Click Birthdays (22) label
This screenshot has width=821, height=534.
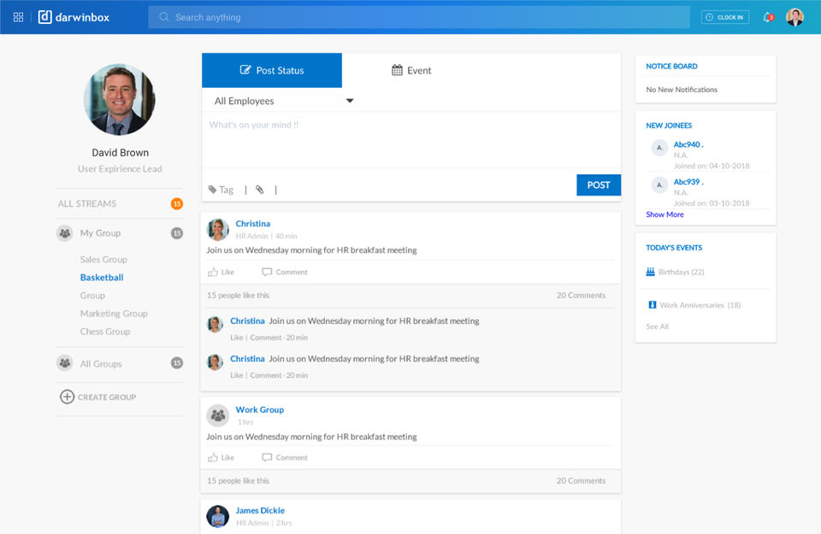point(682,272)
